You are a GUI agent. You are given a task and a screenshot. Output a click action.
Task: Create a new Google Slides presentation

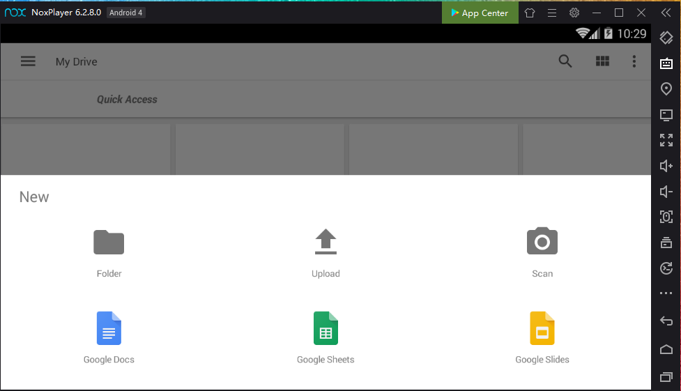coord(542,328)
